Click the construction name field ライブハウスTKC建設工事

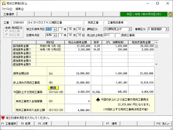[55, 23]
